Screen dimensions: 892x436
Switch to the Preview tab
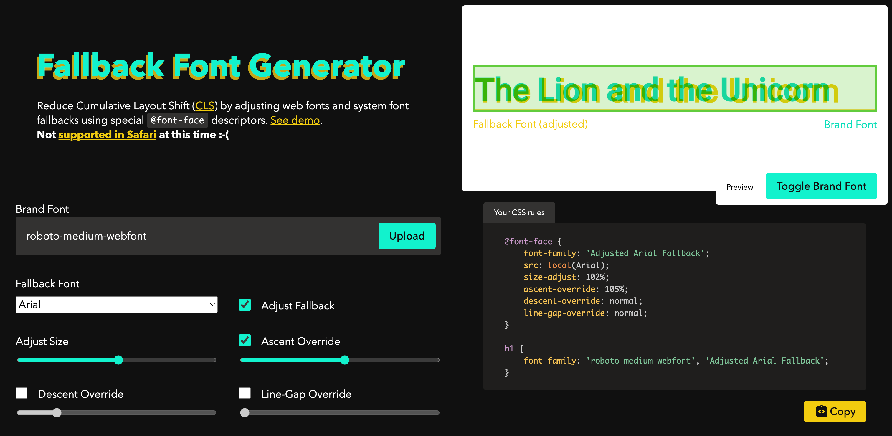pos(739,187)
